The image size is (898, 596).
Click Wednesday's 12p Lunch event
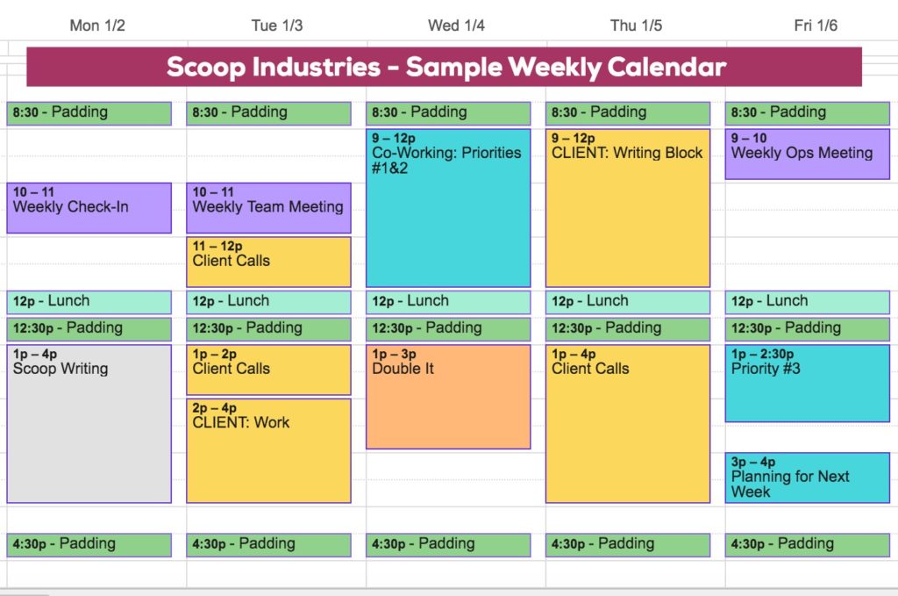click(x=448, y=302)
